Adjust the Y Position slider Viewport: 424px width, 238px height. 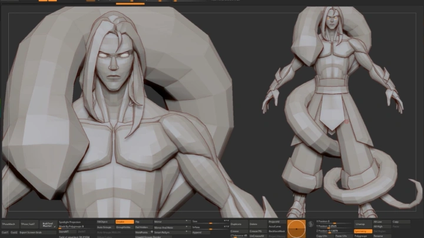tap(334, 226)
